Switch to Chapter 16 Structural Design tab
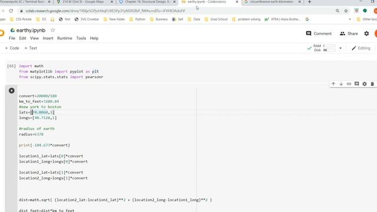Image resolution: width=377 pixels, height=212 pixels. tap(147, 2)
